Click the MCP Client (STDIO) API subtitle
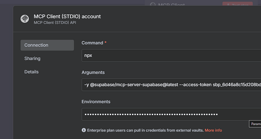261x139 pixels. tap(55, 23)
